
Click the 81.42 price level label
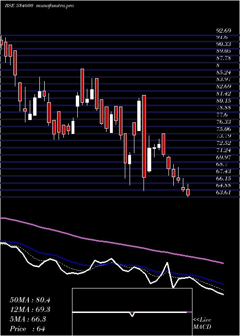pyautogui.click(x=224, y=94)
